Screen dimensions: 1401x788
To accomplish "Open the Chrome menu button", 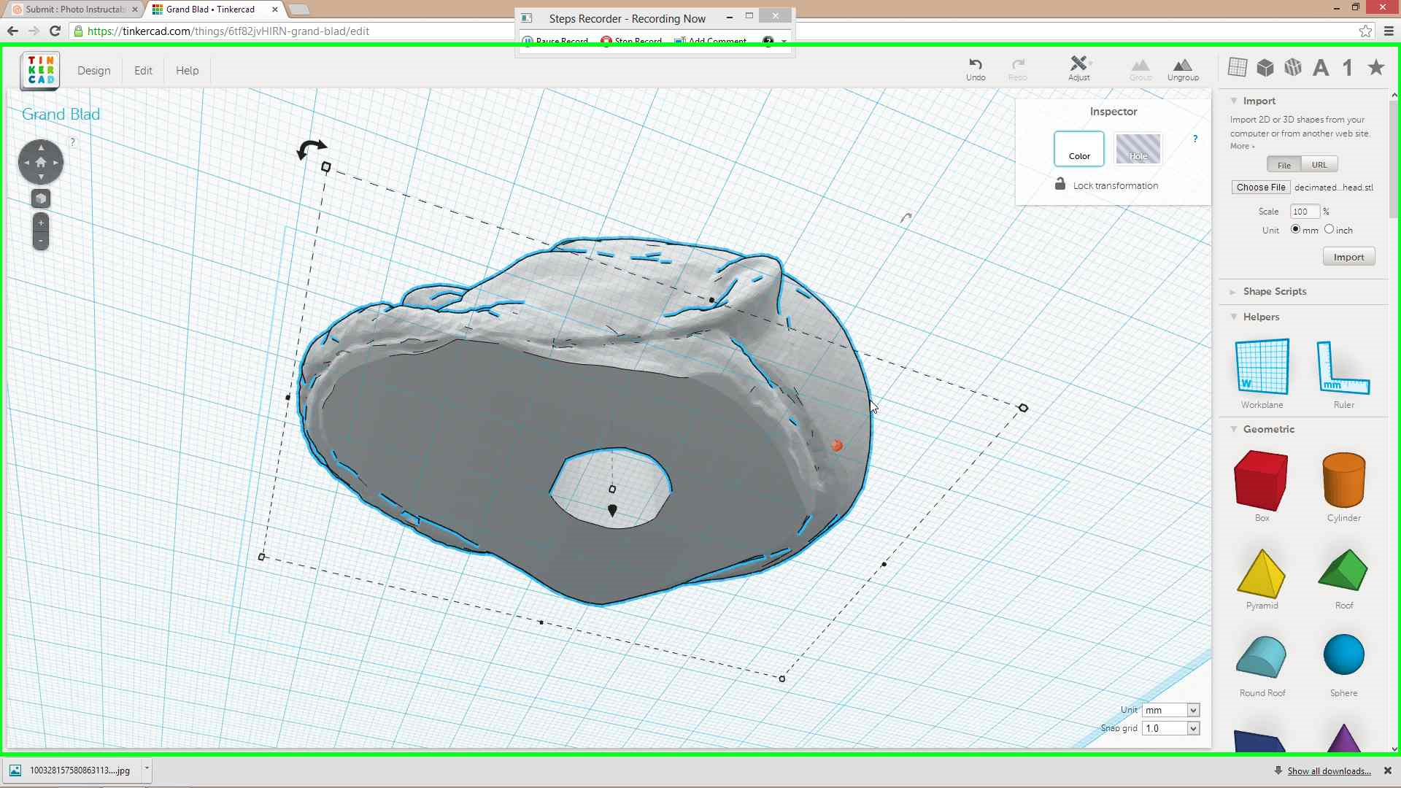I will (1389, 31).
